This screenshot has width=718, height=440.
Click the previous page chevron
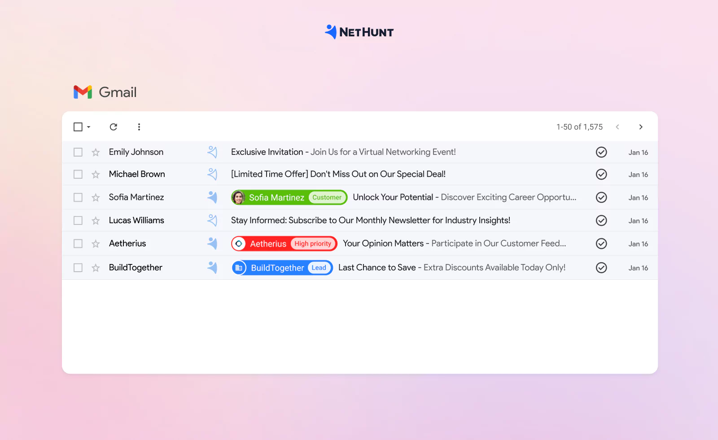point(617,127)
